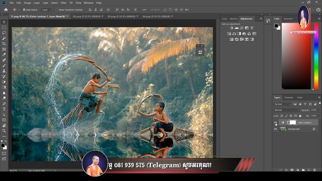Open the collapsed History panel icon
Screen dimensions: 322x181
(x=268, y=21)
